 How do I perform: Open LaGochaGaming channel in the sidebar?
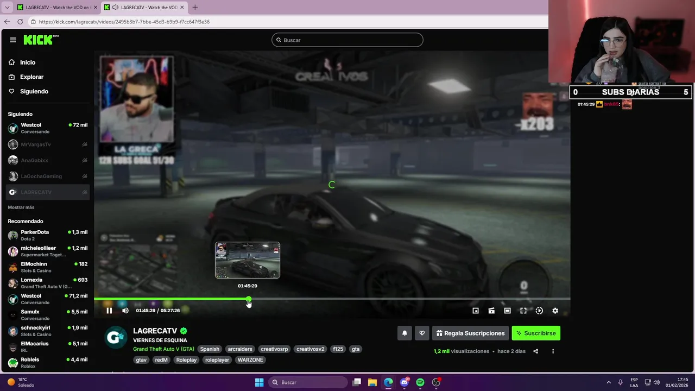48,176
